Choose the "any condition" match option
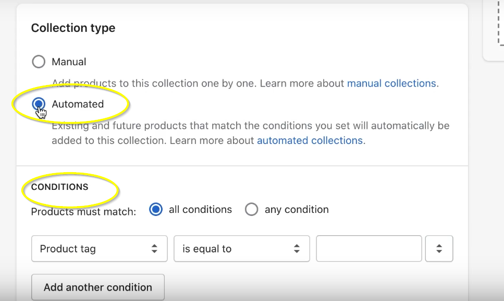 point(252,210)
